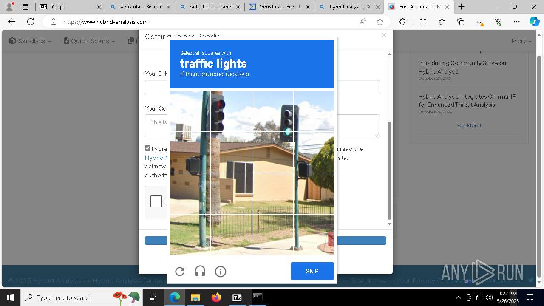Open the taskbar clock and calendar
Viewport: 544px width, 306px height.
click(x=508, y=297)
